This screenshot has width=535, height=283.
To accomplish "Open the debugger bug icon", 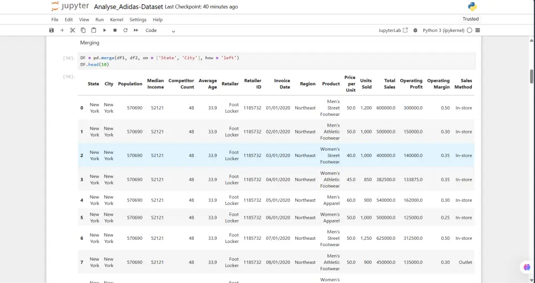I will click(415, 30).
